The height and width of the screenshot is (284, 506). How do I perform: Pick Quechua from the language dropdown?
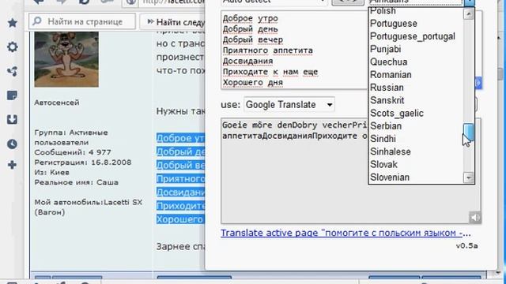388,62
